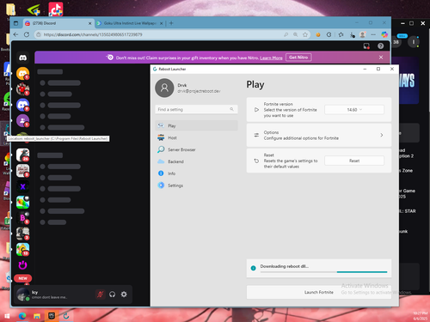Screen dimensions: 430x322
Task: Open Server Browser in Reboot Launcher
Action: click(197, 149)
